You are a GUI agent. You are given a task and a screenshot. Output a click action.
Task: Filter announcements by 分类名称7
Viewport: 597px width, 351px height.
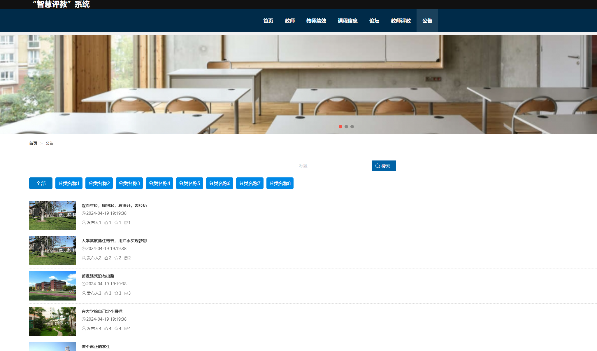click(x=250, y=183)
